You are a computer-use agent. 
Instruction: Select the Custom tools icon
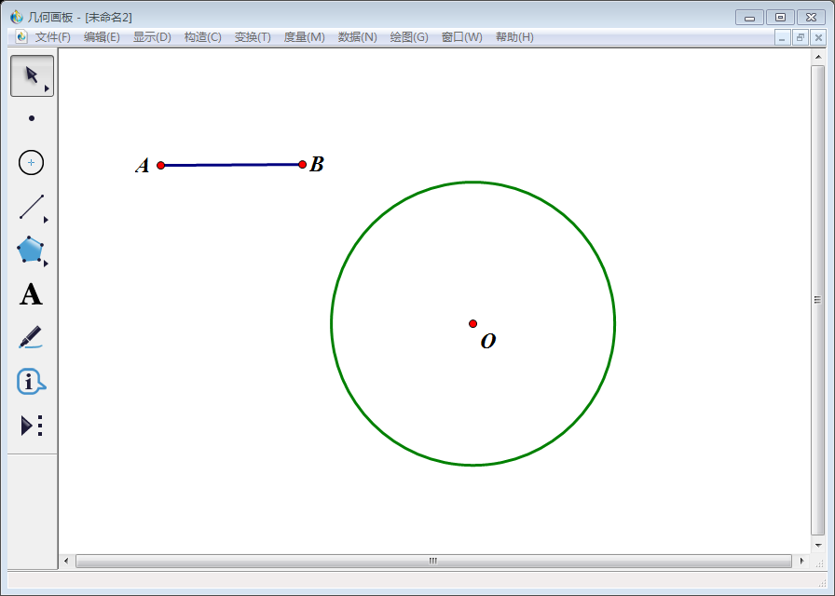tap(32, 426)
